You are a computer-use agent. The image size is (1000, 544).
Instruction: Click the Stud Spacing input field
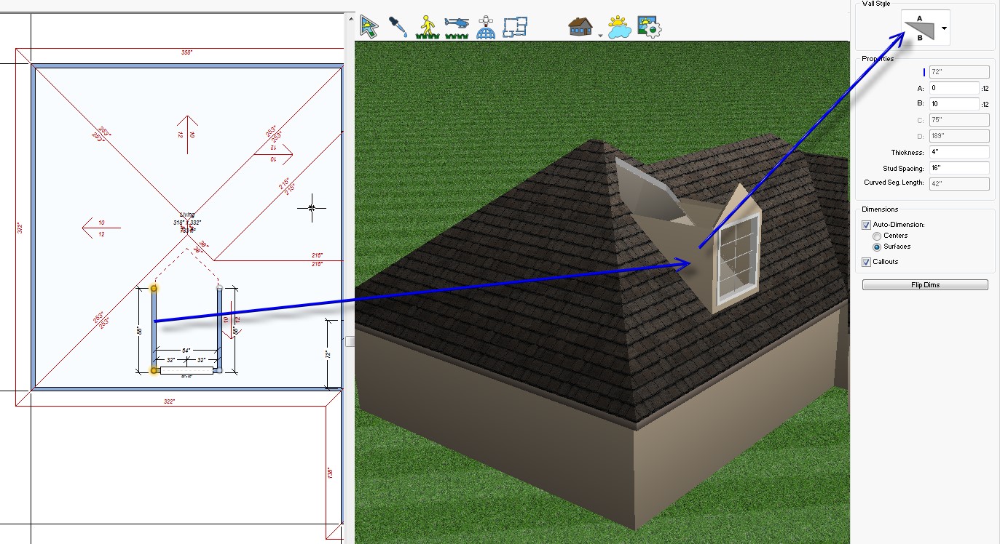(x=959, y=167)
